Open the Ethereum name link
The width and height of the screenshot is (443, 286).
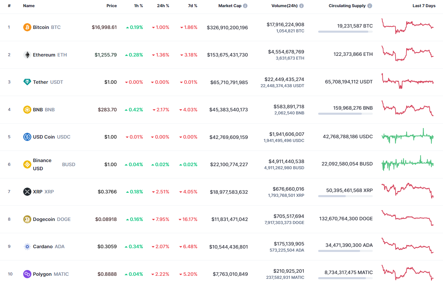[x=44, y=55]
